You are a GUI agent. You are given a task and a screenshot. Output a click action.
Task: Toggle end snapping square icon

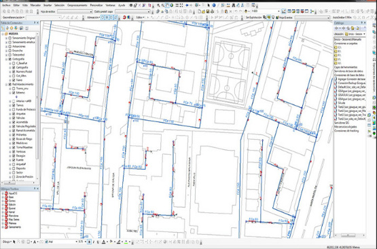coord(107,17)
